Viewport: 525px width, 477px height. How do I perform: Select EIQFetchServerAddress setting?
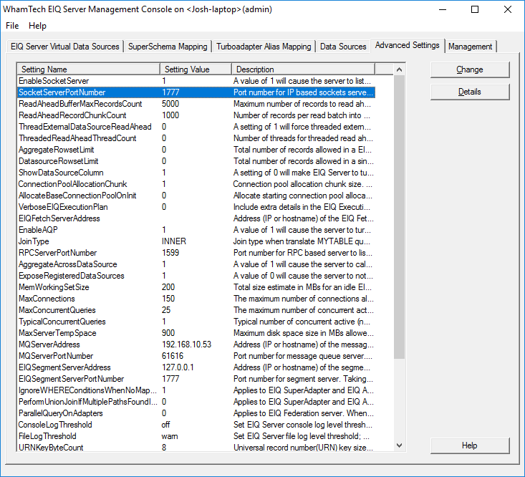point(196,218)
